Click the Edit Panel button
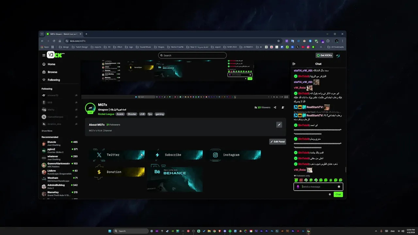 point(278,142)
